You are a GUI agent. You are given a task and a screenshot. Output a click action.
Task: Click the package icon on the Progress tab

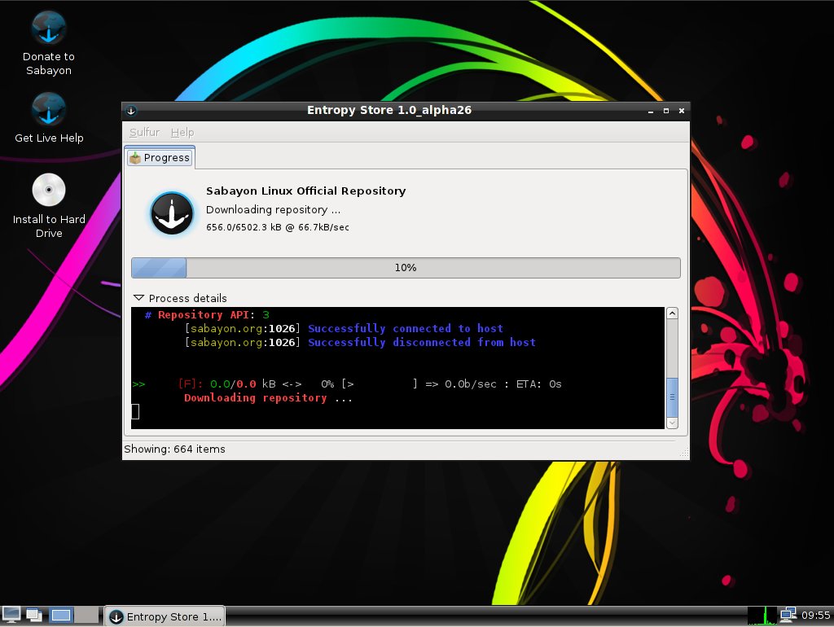(x=135, y=158)
